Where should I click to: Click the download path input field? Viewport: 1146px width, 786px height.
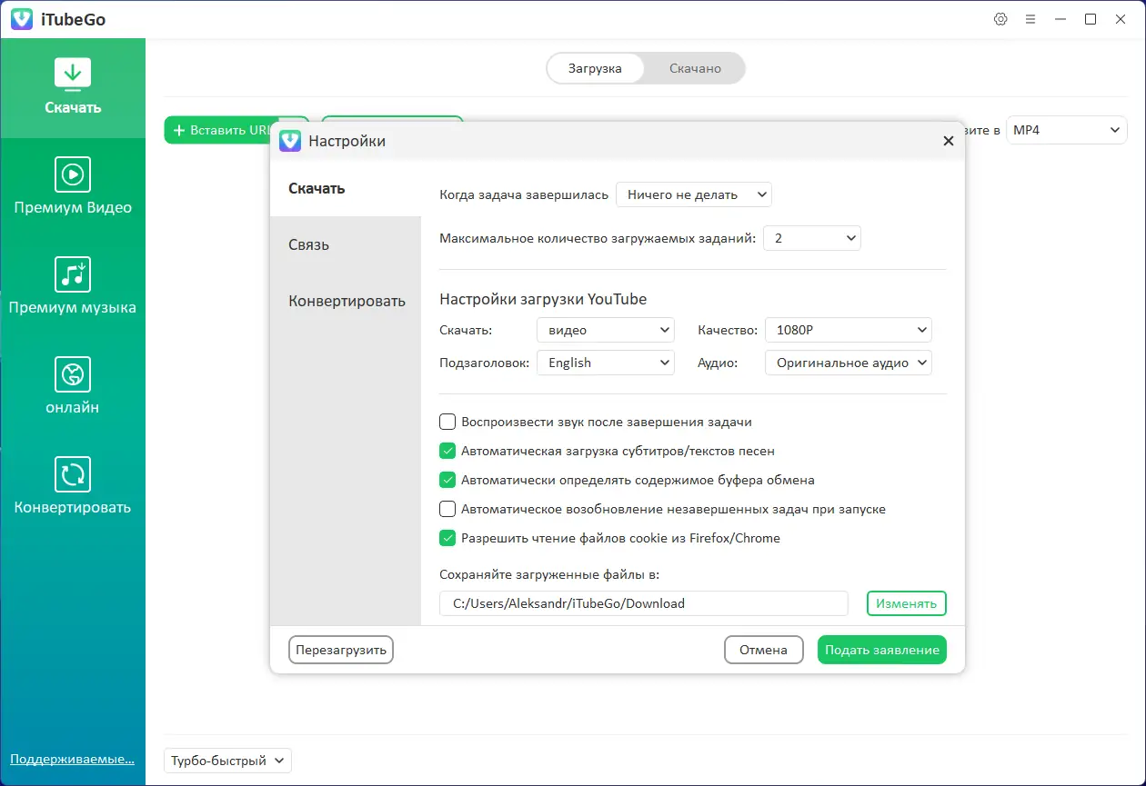click(644, 603)
